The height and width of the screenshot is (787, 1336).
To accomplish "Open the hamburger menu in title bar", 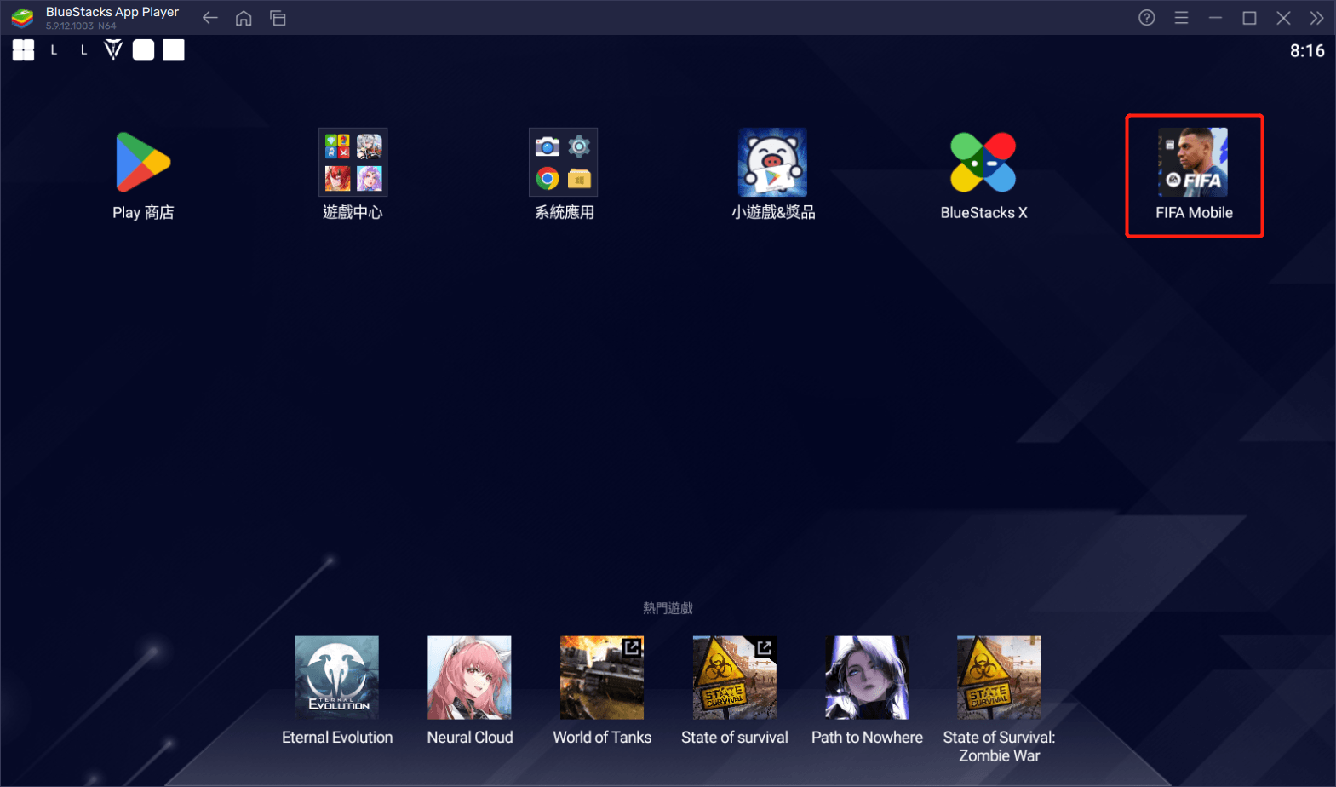I will [x=1181, y=18].
